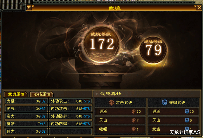Select the 天山 attack skill row
This screenshot has width=203, height=138.
[121, 120]
